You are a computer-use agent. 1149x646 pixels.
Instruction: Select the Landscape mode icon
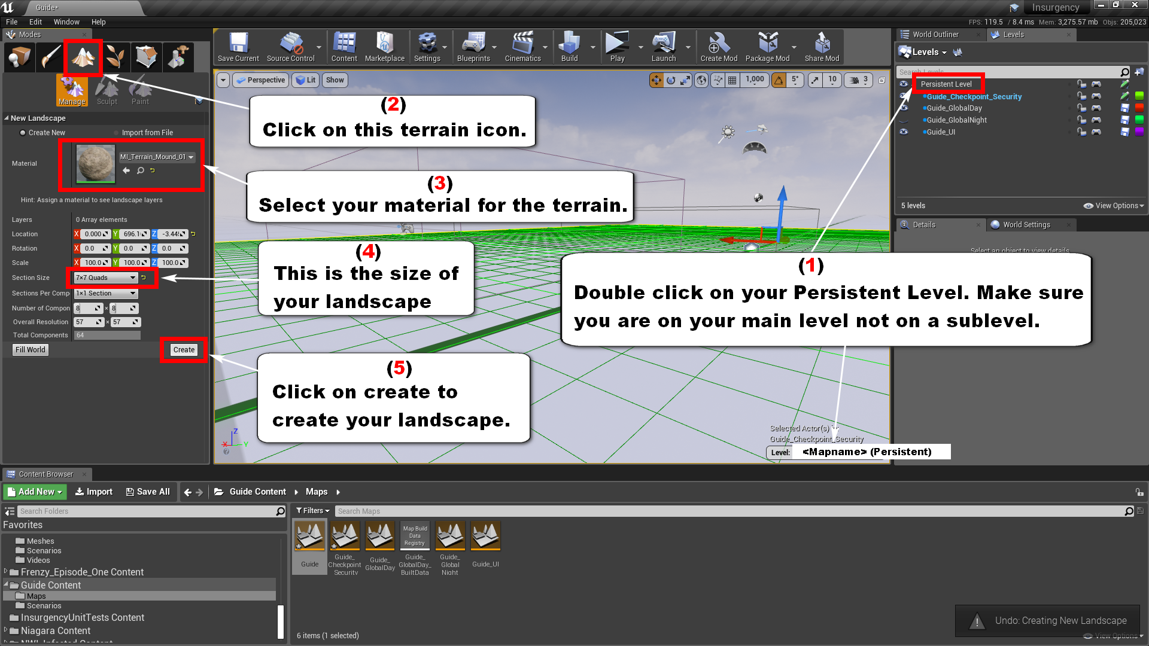click(83, 57)
